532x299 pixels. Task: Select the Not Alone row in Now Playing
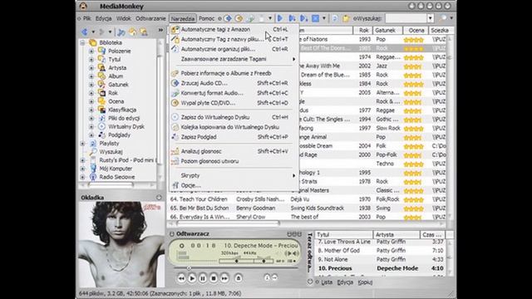(381, 259)
